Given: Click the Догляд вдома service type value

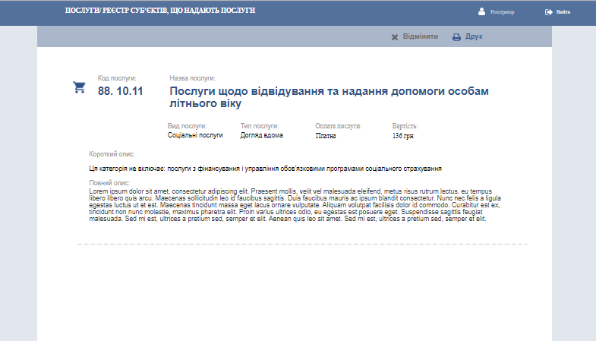Looking at the screenshot, I should pos(262,135).
